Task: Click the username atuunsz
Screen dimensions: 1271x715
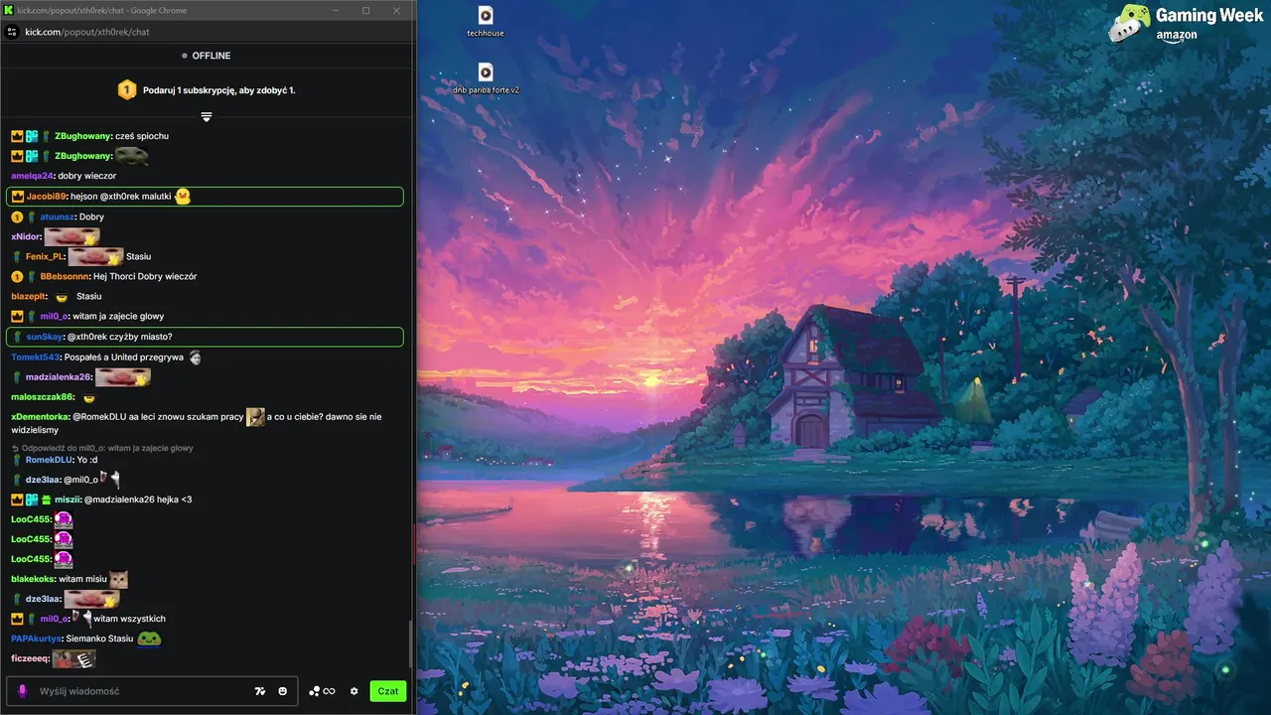Action: 58,216
